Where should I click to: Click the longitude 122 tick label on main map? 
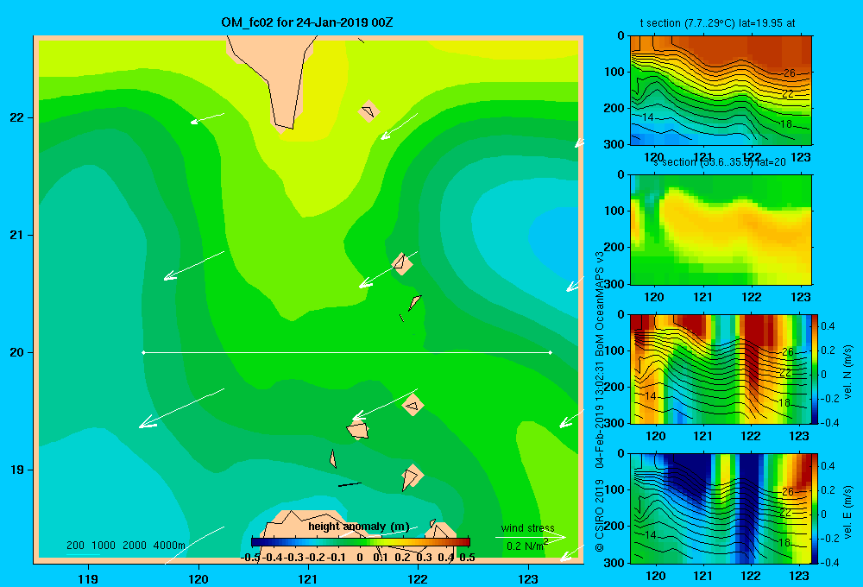coord(418,578)
